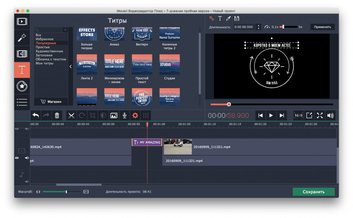Collapse the titles category panel arrow
This screenshot has width=353, height=218.
click(71, 67)
